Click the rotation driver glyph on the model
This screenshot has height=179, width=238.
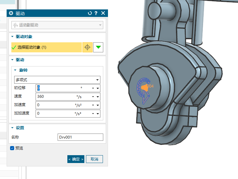(143, 88)
